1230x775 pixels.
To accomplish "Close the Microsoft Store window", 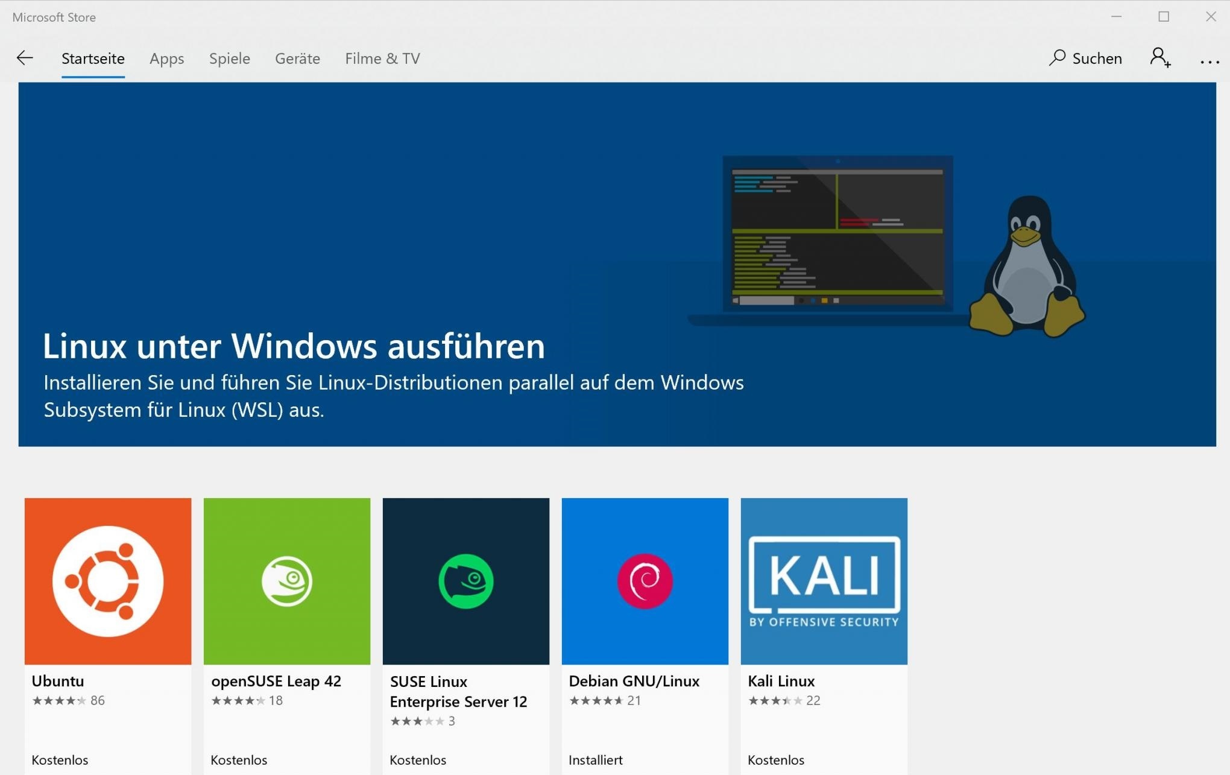I will 1211,17.
